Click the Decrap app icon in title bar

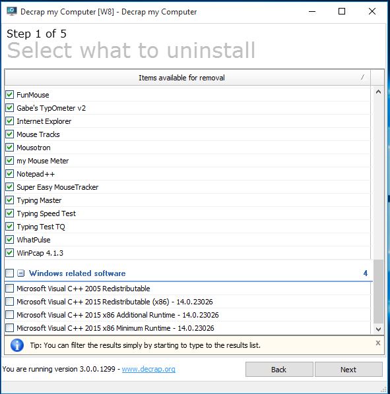[12, 11]
